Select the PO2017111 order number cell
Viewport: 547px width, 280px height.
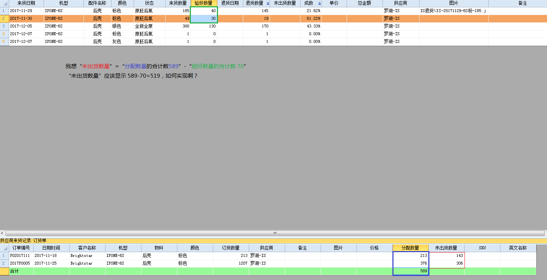(21, 255)
